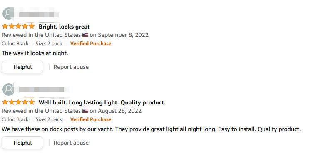
Task: Open the "Bright, looks great" review title
Action: [x=64, y=27]
